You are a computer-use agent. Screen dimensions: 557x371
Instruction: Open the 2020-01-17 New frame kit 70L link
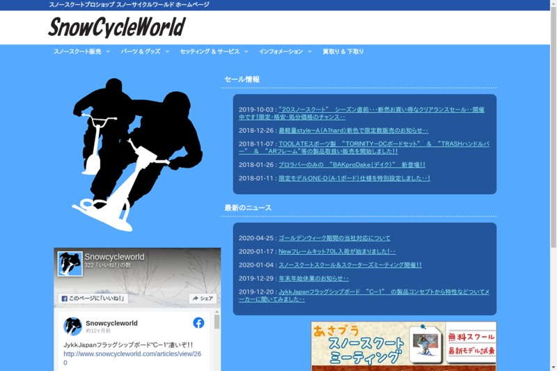(337, 251)
